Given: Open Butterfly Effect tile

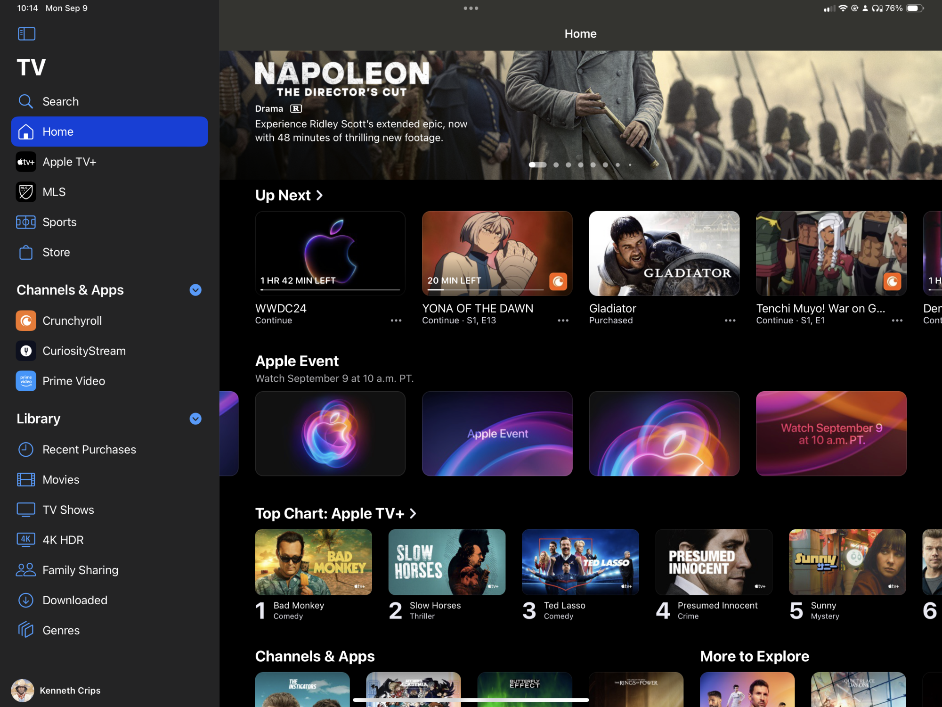Looking at the screenshot, I should coord(525,689).
